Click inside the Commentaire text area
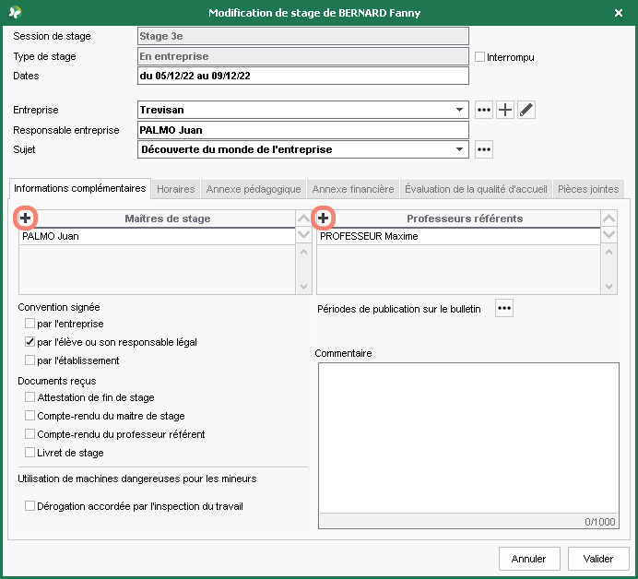The width and height of the screenshot is (638, 579). (468, 438)
